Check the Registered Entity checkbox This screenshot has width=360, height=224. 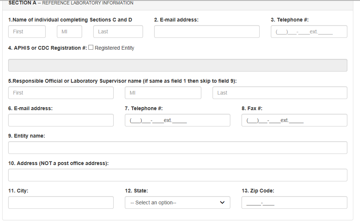click(91, 48)
